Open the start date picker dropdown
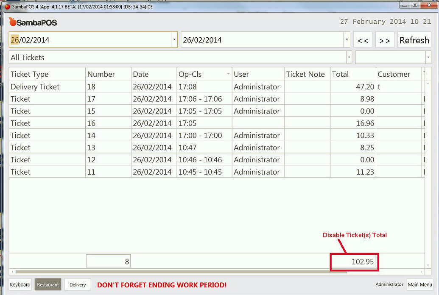Screen dimensions: 439x295 pyautogui.click(x=173, y=39)
